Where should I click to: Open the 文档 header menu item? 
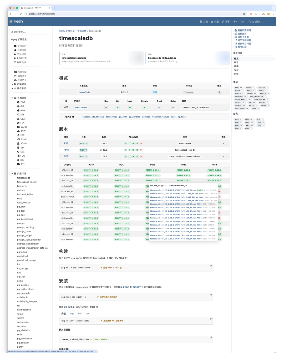(x=204, y=22)
